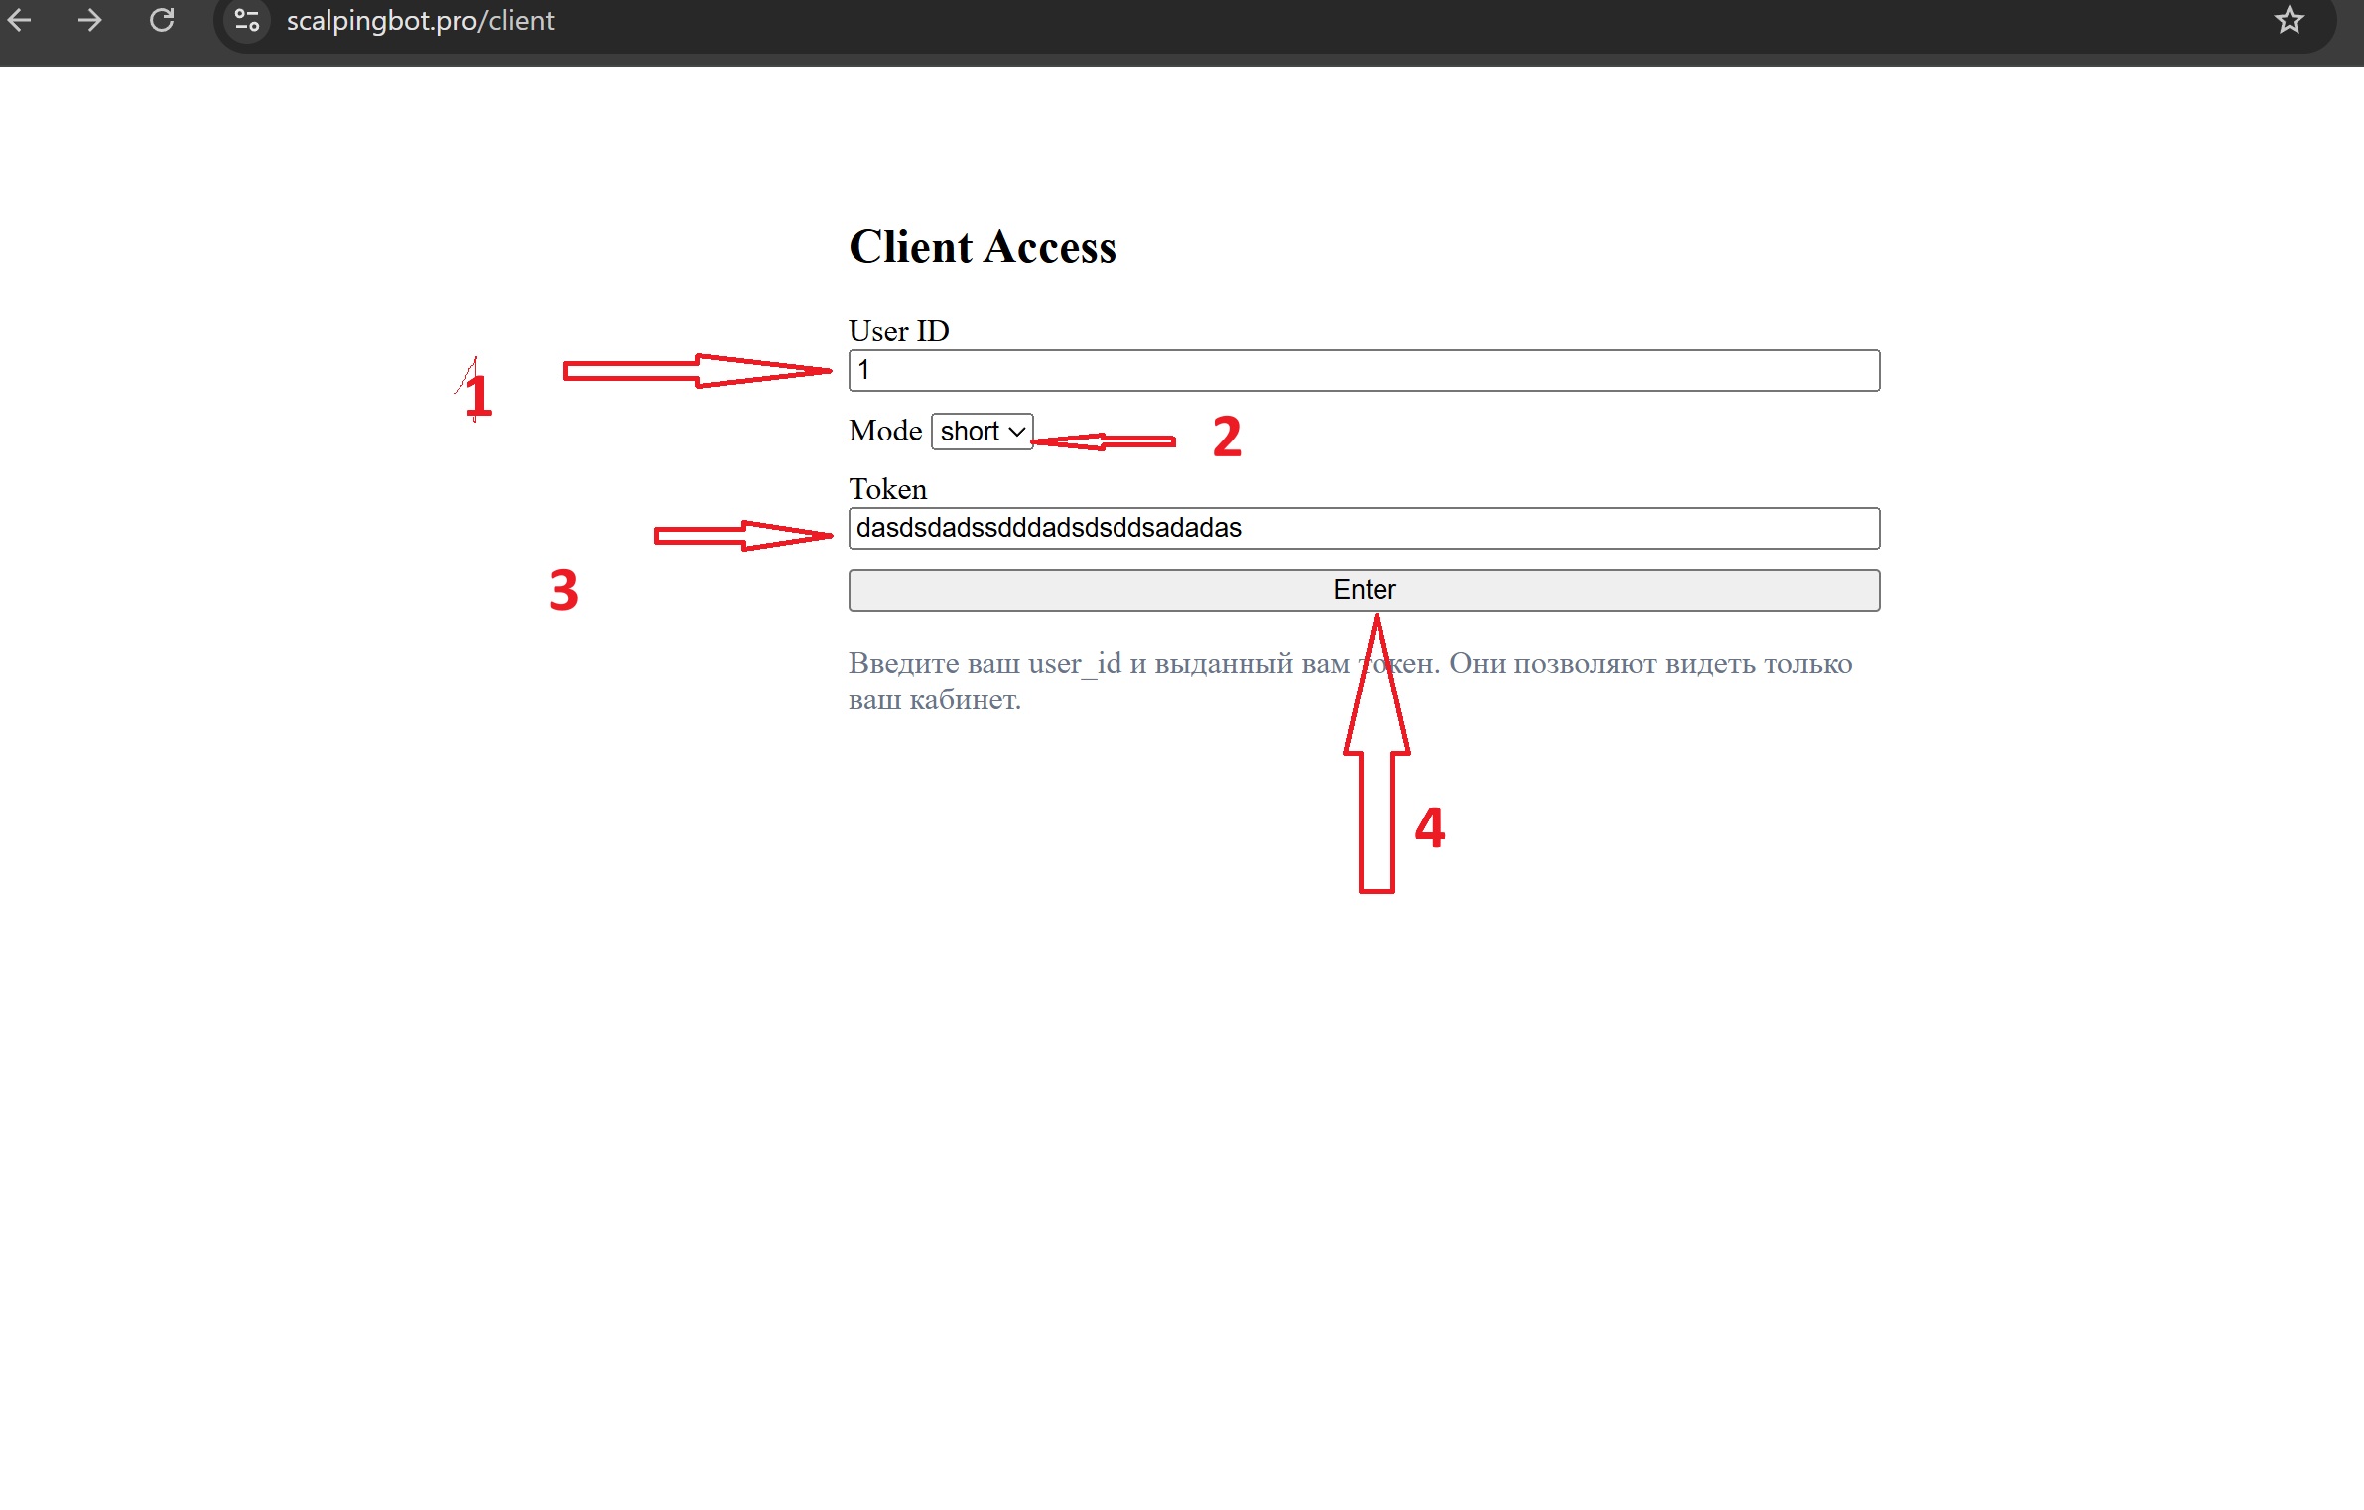Click the Mode label text
Viewport: 2364px width, 1510px height.
click(884, 431)
